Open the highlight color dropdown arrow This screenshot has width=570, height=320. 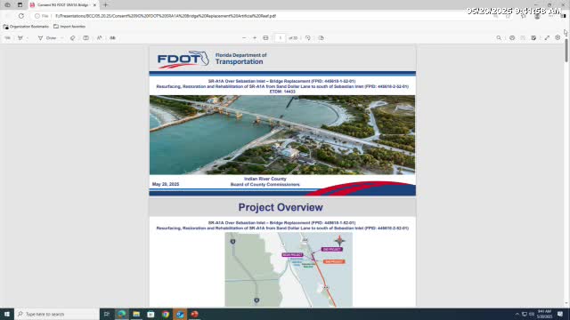tap(28, 37)
